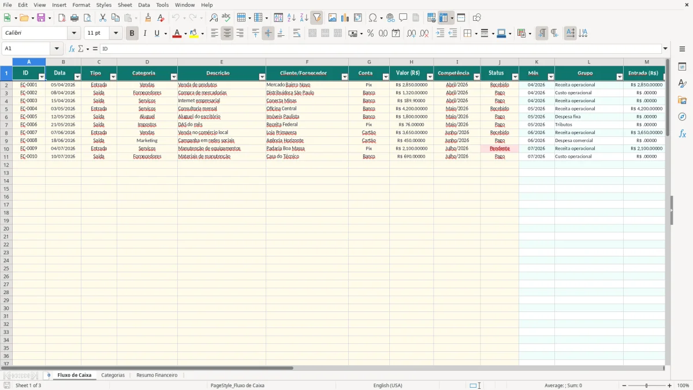The image size is (693, 390).
Task: Open the Categoria column filter dropdown
Action: click(x=174, y=77)
